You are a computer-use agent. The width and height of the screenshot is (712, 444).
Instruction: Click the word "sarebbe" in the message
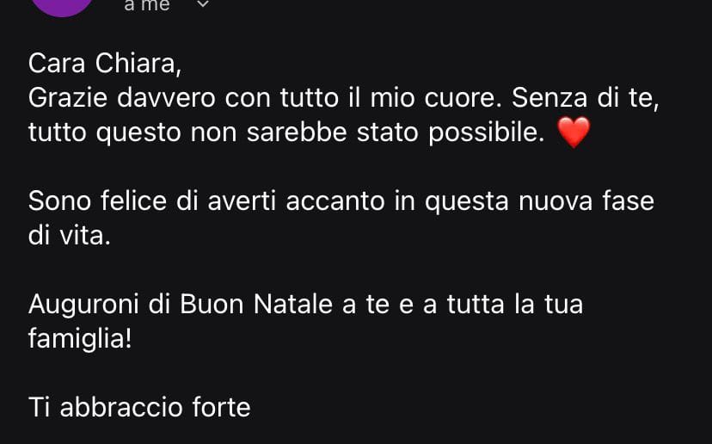(297, 133)
